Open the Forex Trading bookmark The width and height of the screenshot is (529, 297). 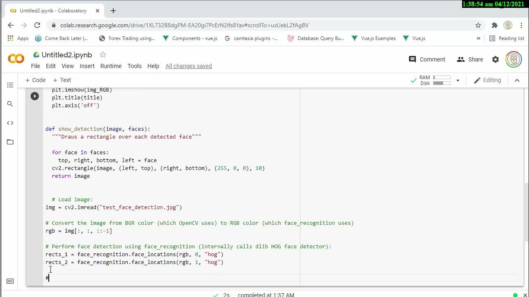pos(127,38)
